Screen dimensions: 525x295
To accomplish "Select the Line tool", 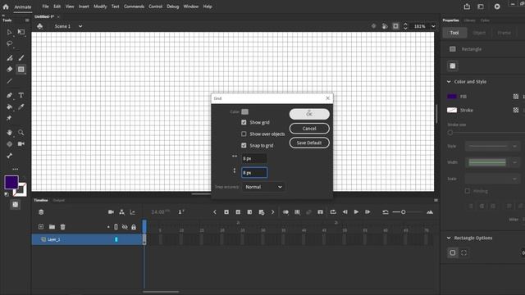I will (9, 81).
